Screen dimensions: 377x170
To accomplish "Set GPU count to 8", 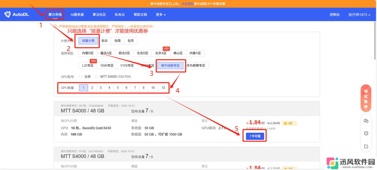I will 143,88.
